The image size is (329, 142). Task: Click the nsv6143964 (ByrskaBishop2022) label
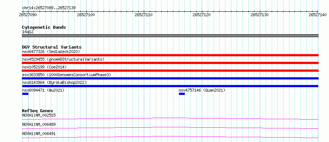point(54,83)
